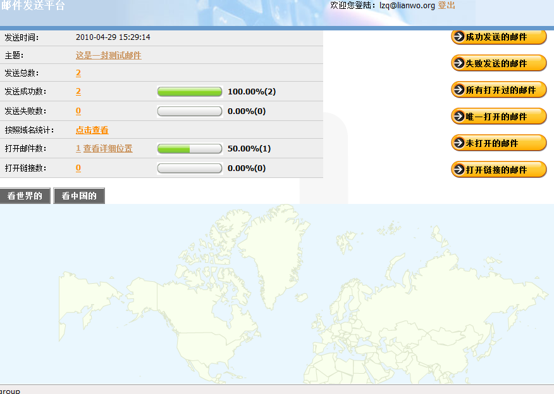The image size is (554, 394).
Task: Click 0.00%(0) beside 发送失败数
Action: coord(247,111)
